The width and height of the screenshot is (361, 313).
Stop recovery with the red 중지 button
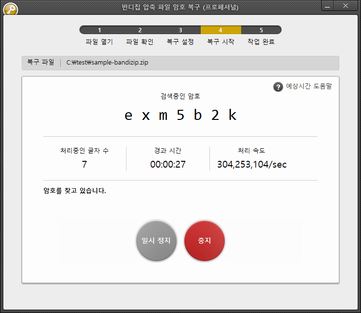click(205, 241)
